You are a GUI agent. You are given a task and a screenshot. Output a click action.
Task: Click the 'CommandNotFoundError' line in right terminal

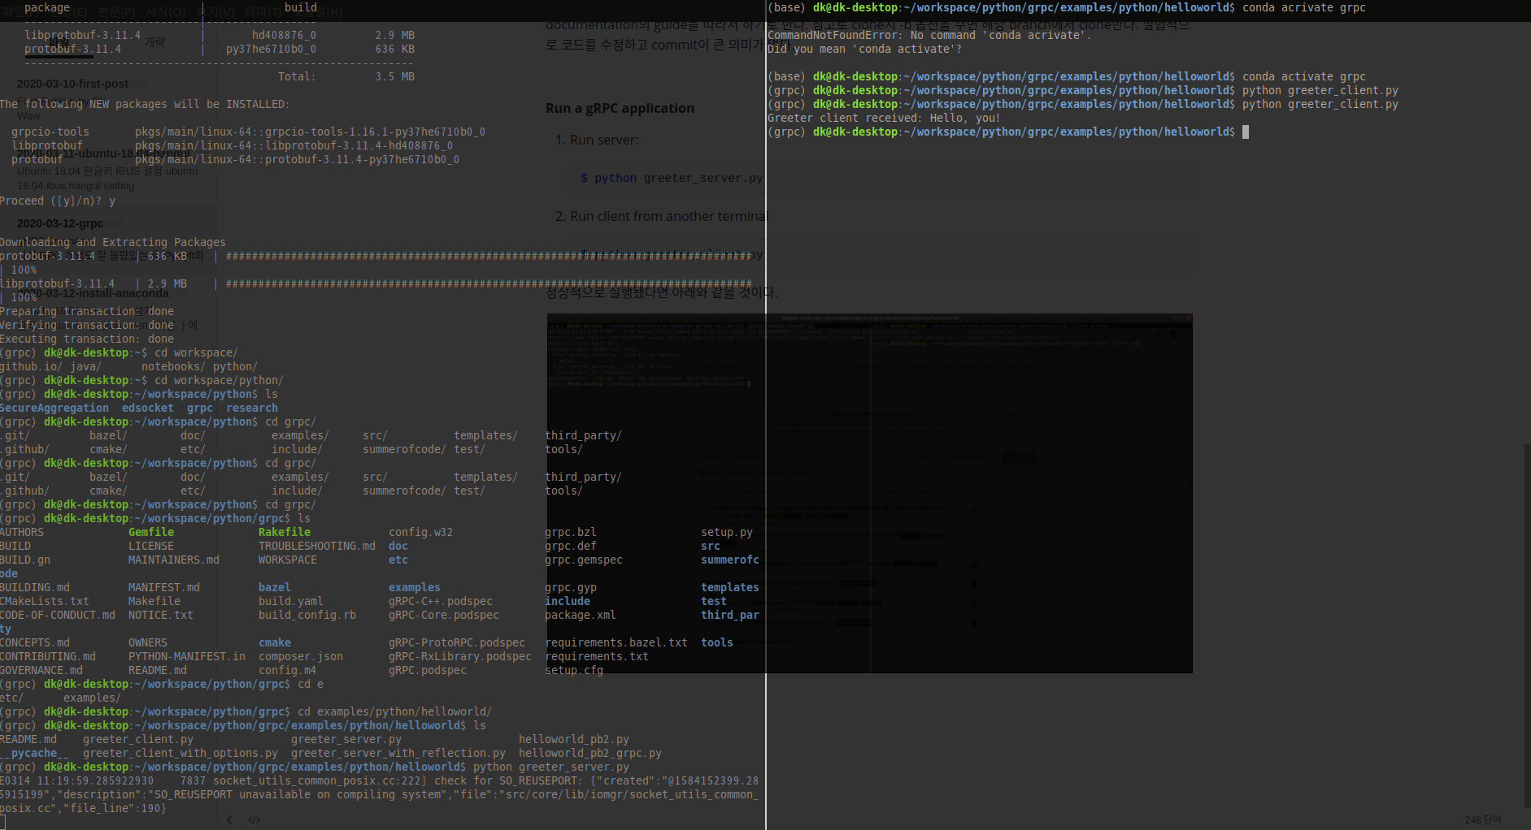pos(929,35)
